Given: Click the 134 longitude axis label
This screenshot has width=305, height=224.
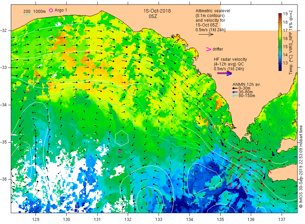Looking at the screenshot, I should point(189,220).
